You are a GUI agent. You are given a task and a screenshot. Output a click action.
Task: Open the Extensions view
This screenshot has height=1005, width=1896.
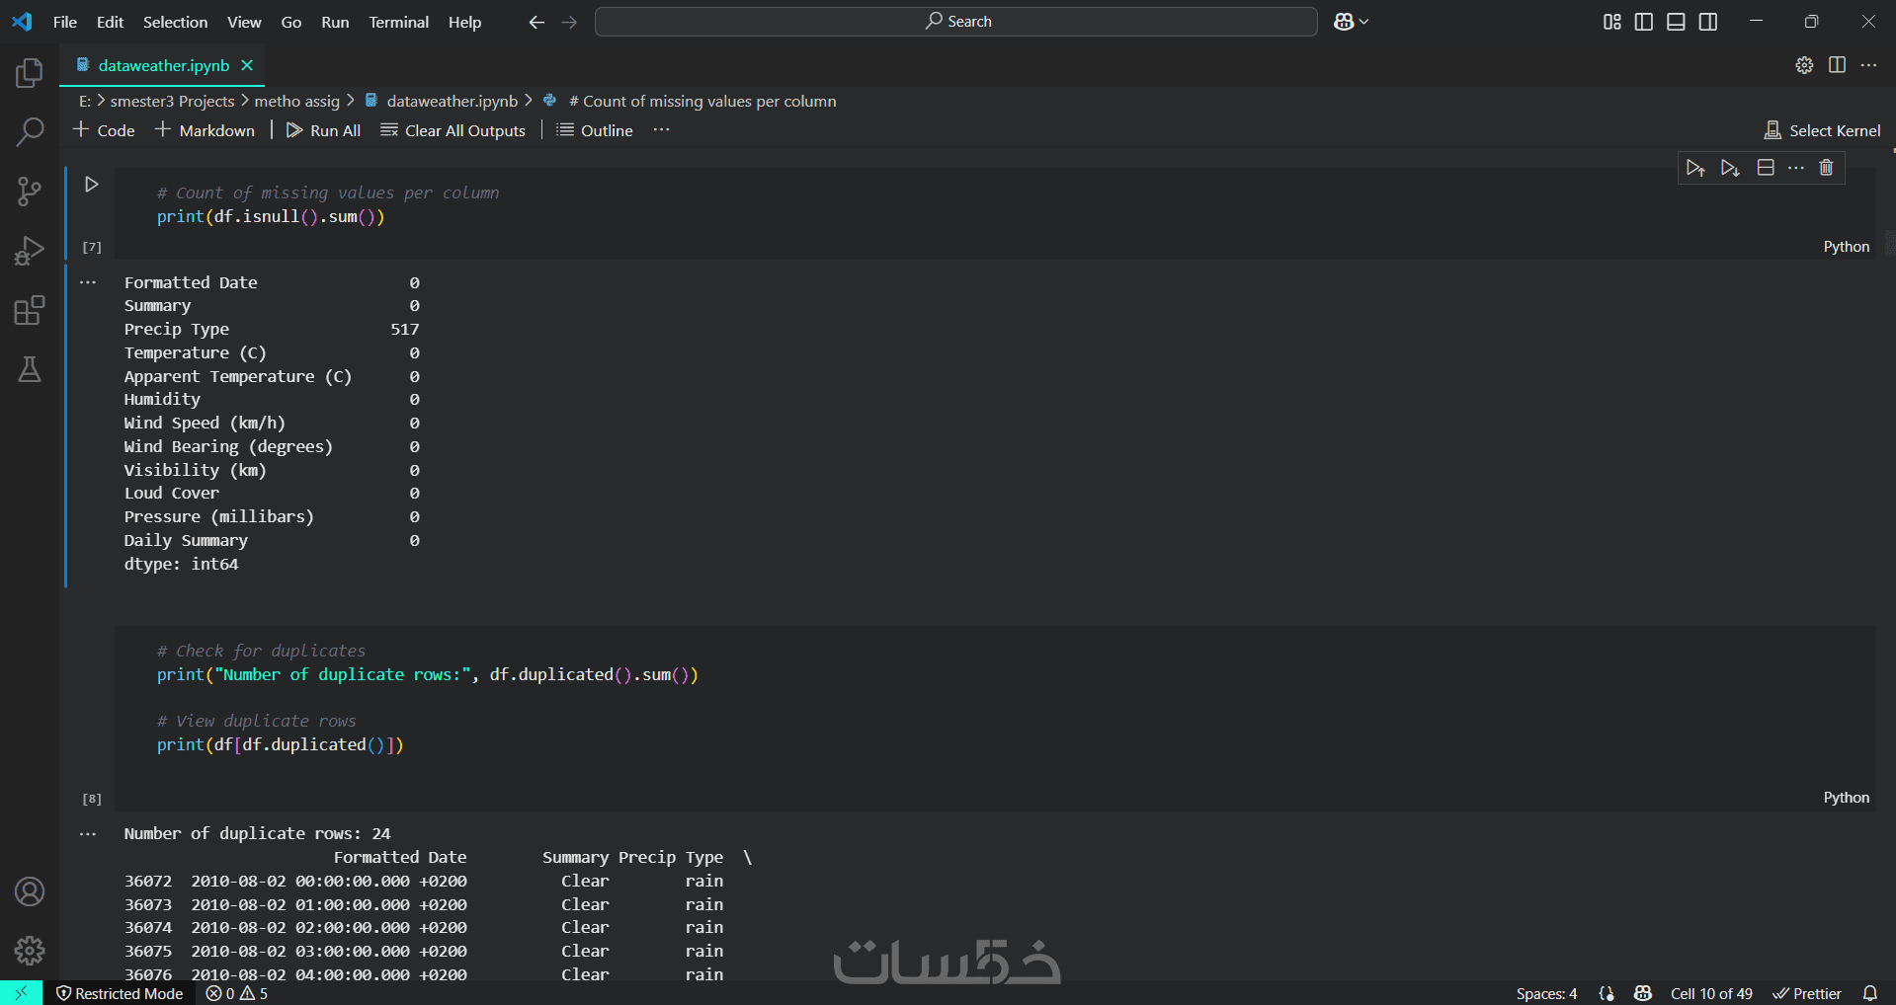(30, 311)
